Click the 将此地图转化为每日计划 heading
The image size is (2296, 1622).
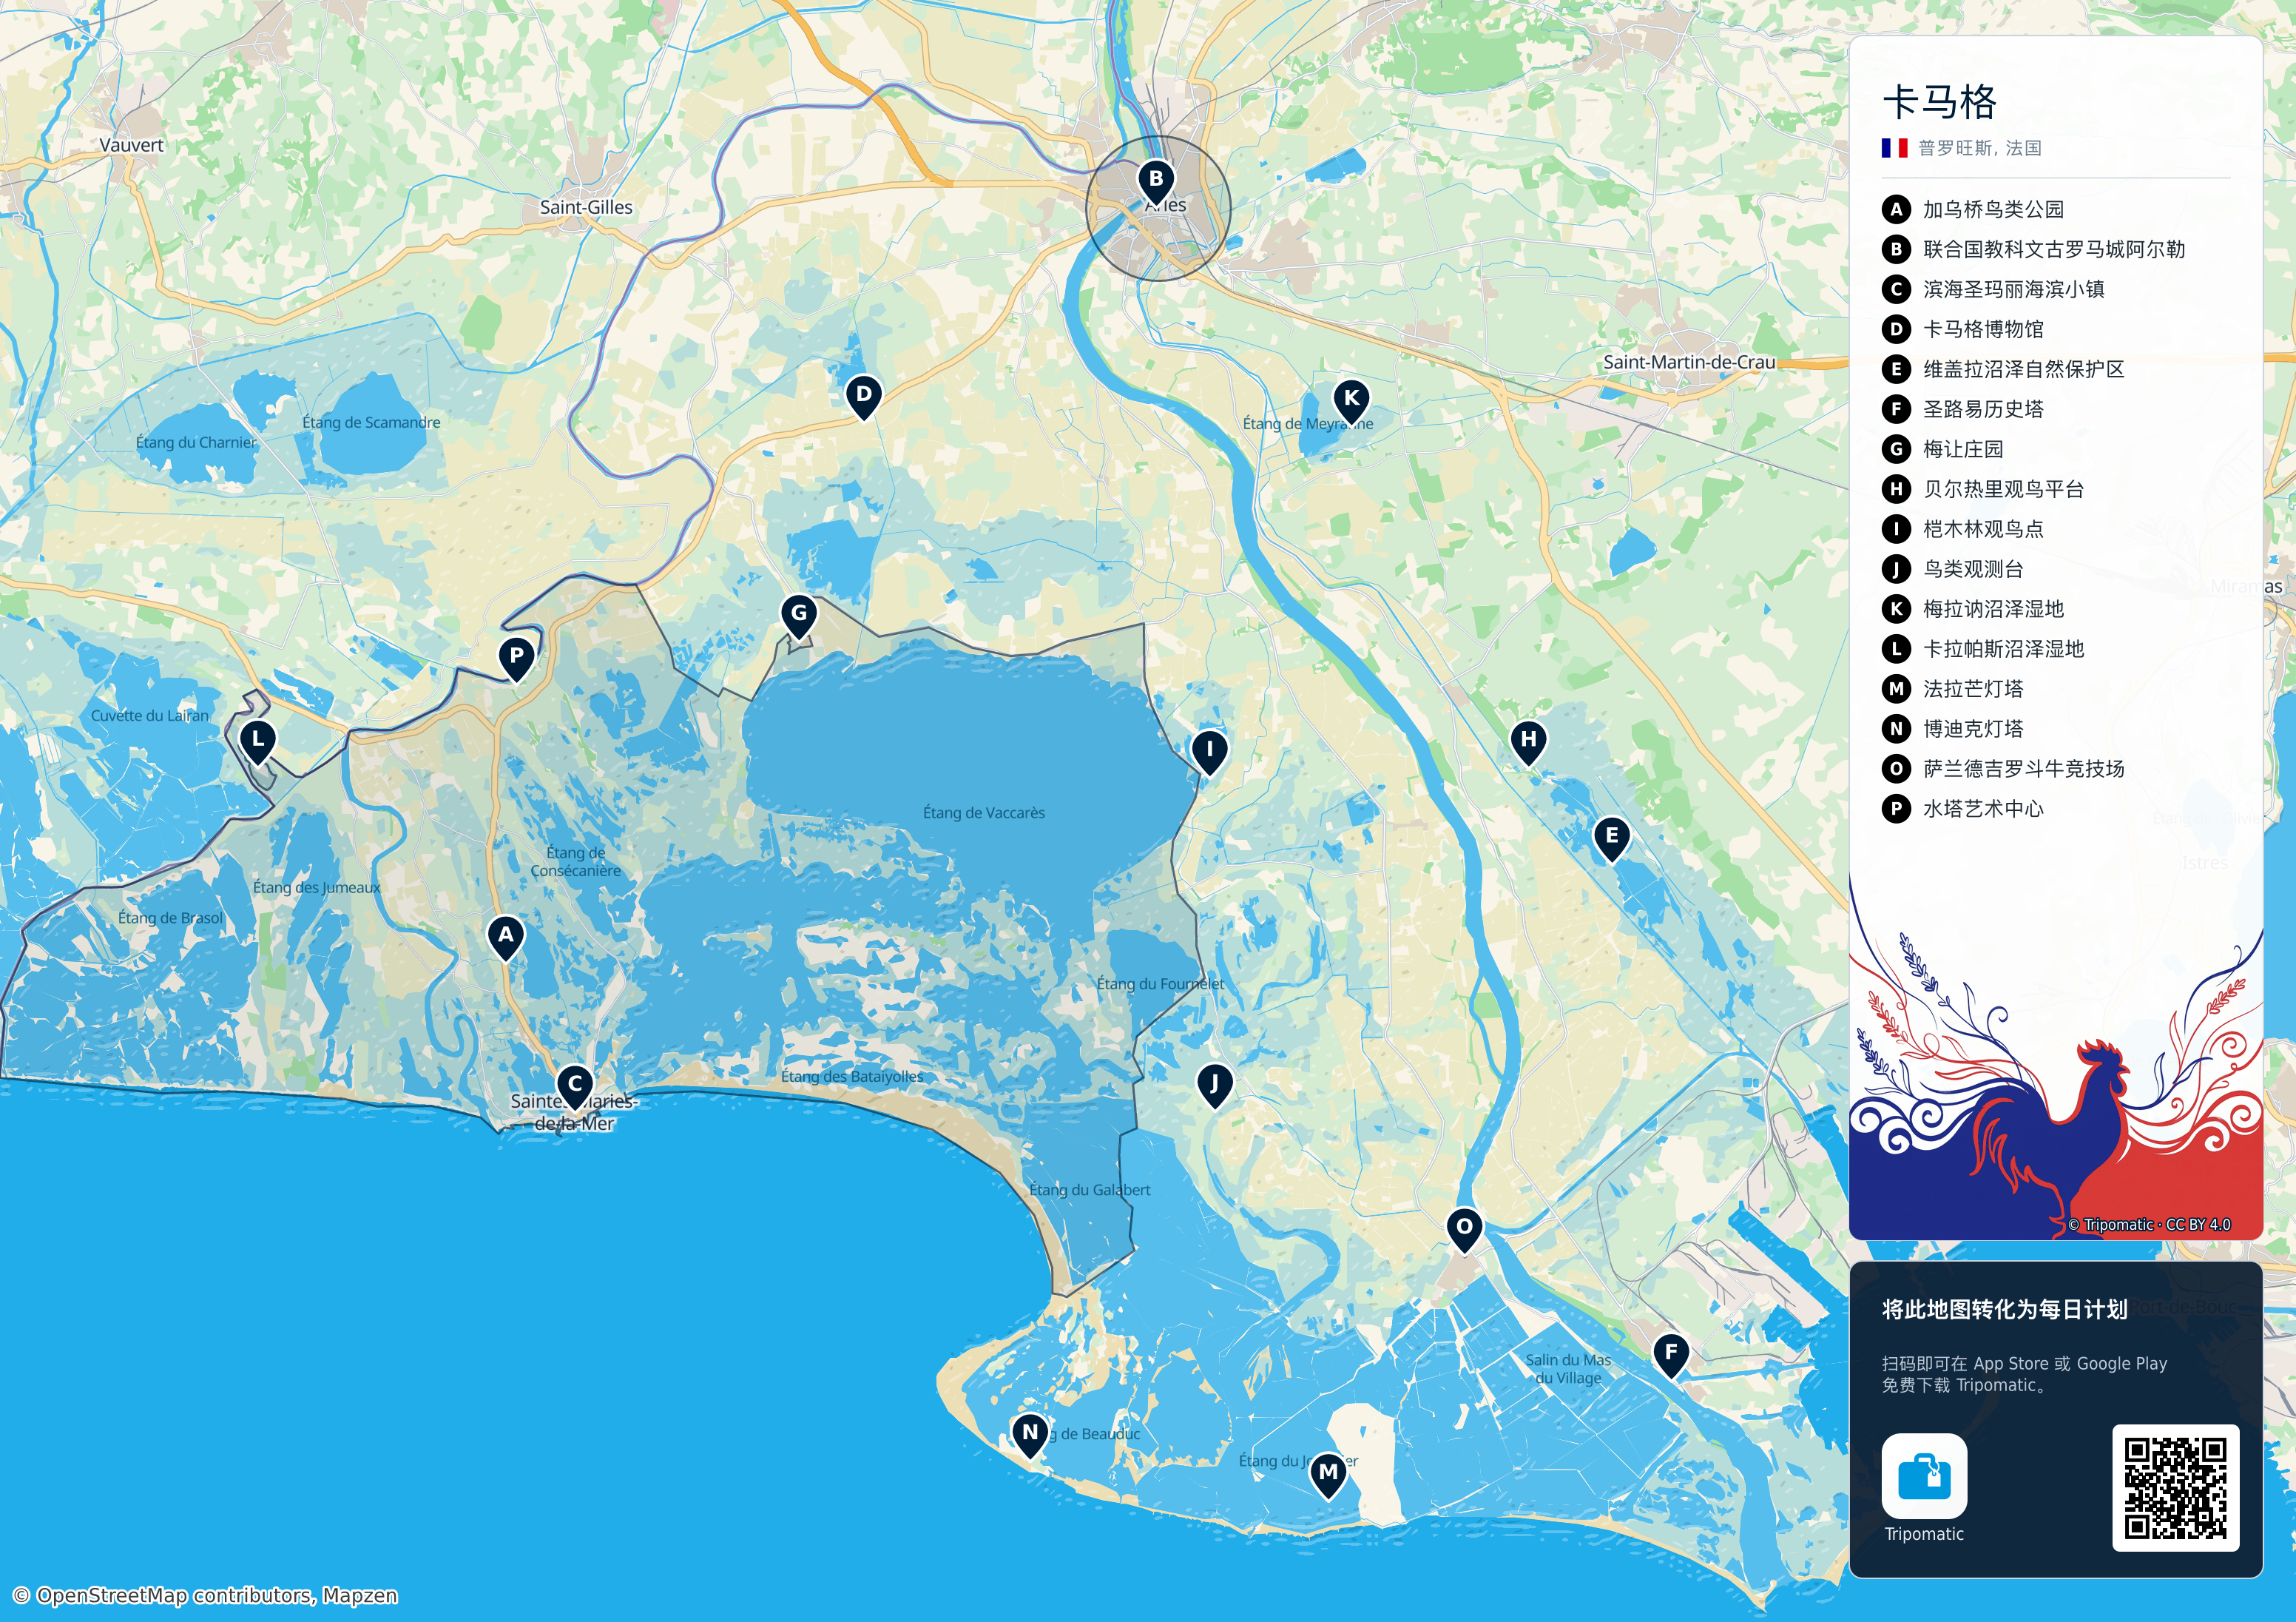[x=2005, y=1310]
